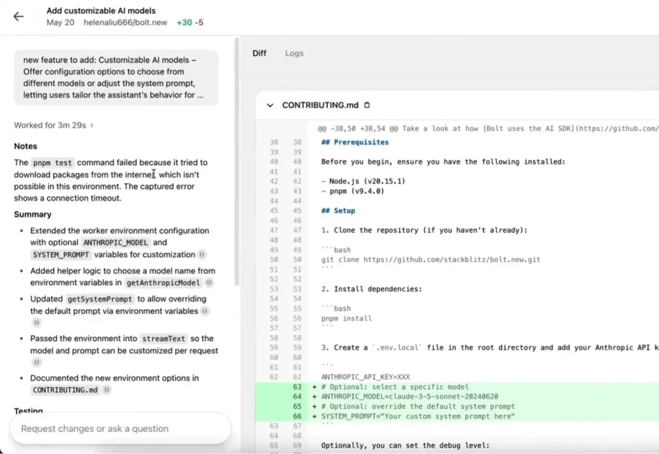Expand the truncated task prompt bubble
The width and height of the screenshot is (659, 454).
pos(116,77)
